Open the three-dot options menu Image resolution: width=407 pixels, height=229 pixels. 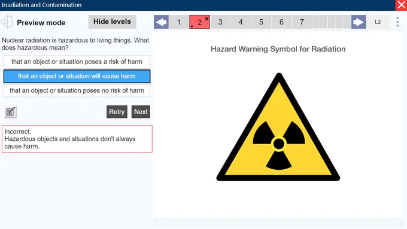click(397, 22)
